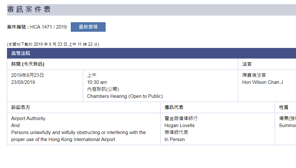
Task: Click the 時間 (今天聆訊) column header
Action: pos(28,64)
